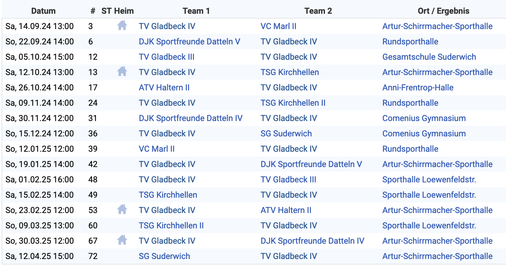506x267 pixels.
Task: Click the home icon for match 67
Action: (122, 240)
